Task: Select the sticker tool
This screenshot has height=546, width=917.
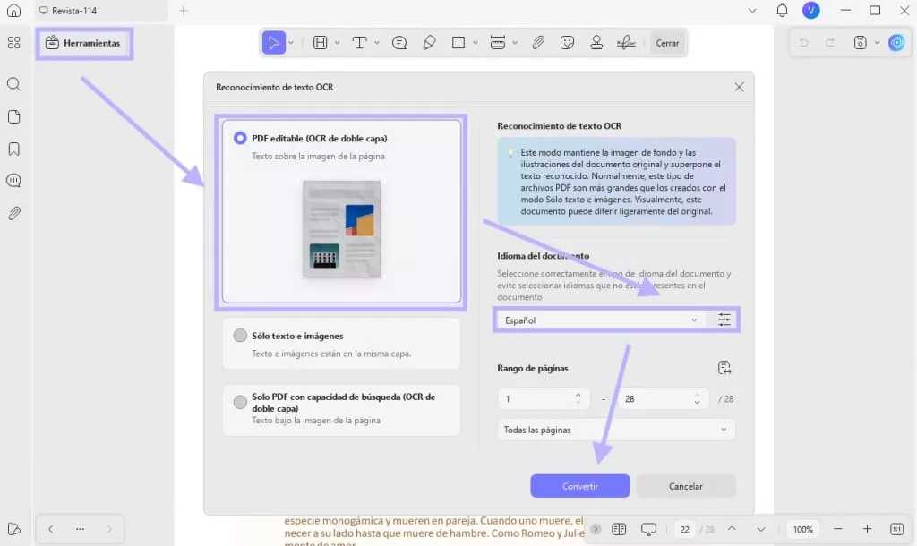Action: (567, 43)
